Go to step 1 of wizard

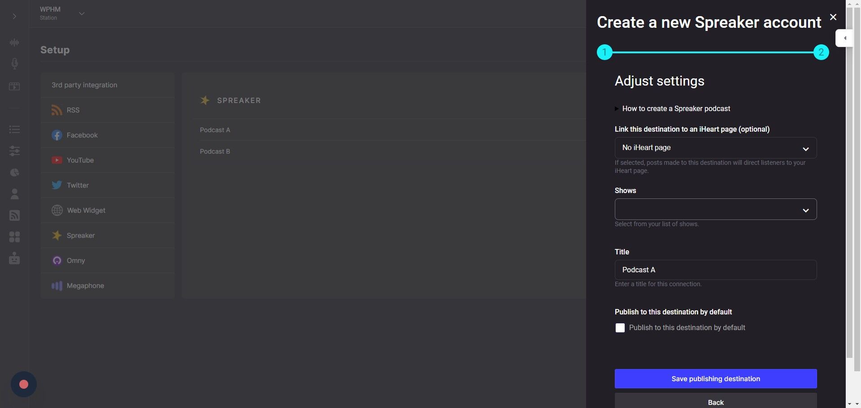[x=604, y=52]
